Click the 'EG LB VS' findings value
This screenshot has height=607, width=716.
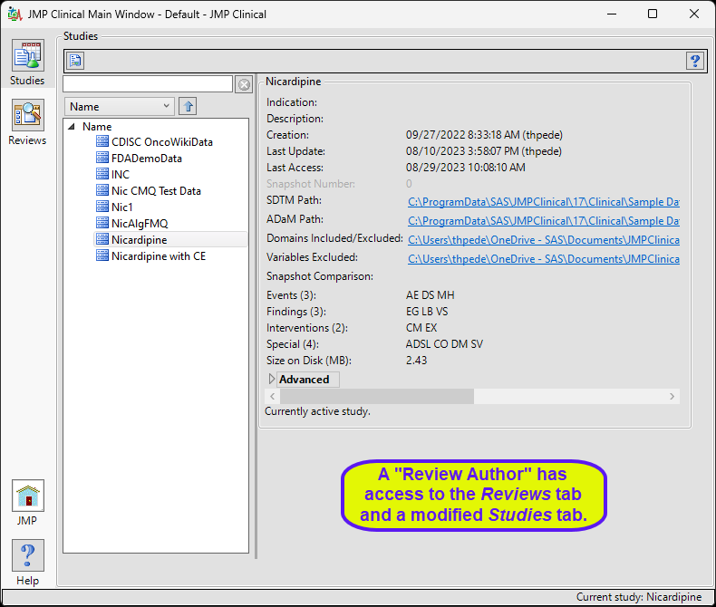pos(427,312)
